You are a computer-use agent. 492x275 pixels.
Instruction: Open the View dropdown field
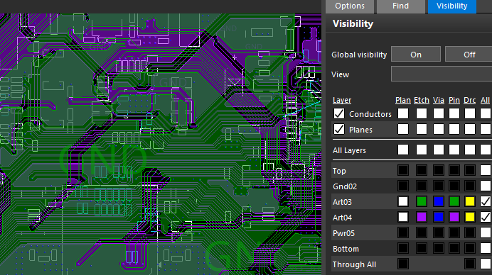pos(442,74)
